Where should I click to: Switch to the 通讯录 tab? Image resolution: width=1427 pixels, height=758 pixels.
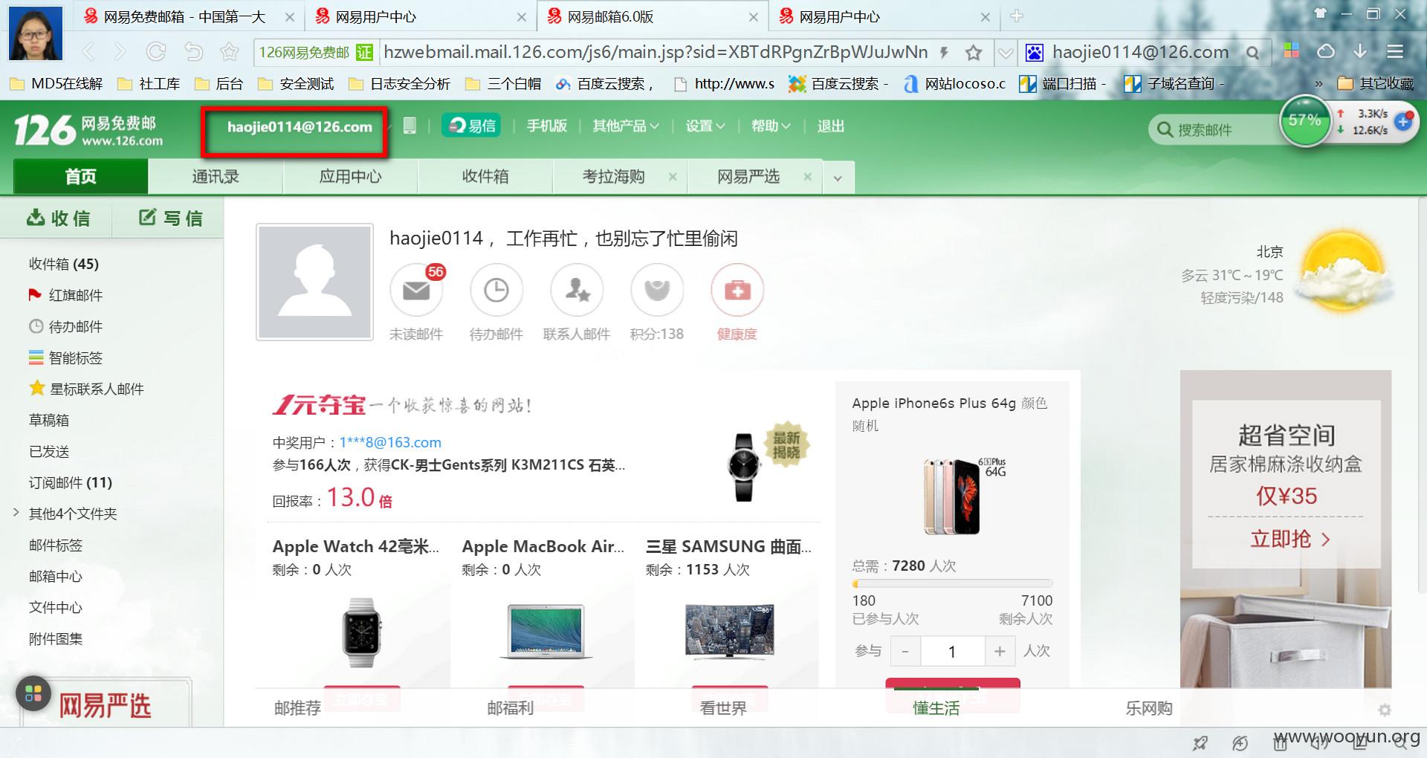[216, 177]
